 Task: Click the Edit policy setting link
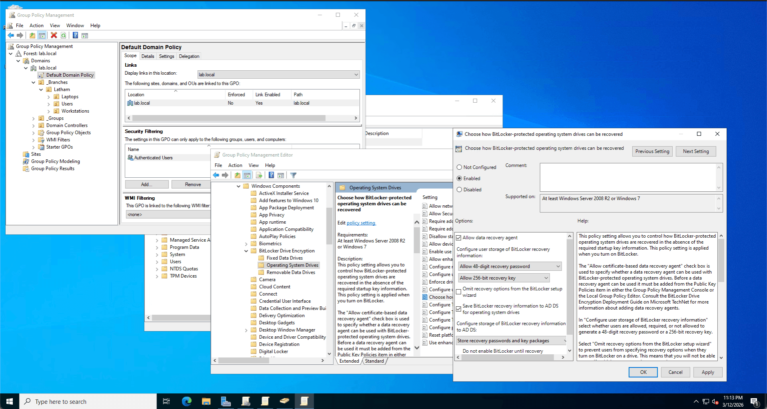coord(361,223)
